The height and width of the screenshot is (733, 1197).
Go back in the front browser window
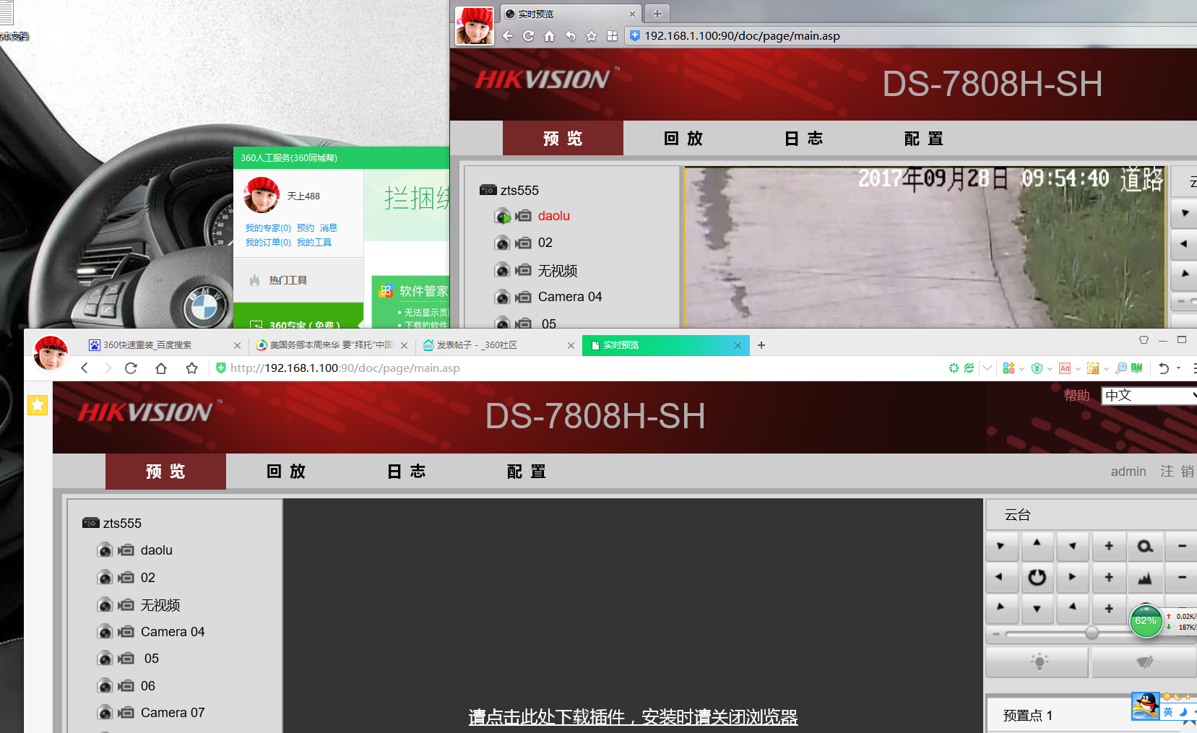pos(85,368)
